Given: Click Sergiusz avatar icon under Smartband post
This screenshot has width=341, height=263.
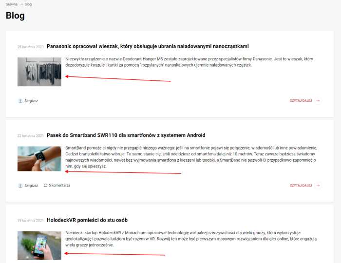Looking at the screenshot, I should tap(20, 186).
